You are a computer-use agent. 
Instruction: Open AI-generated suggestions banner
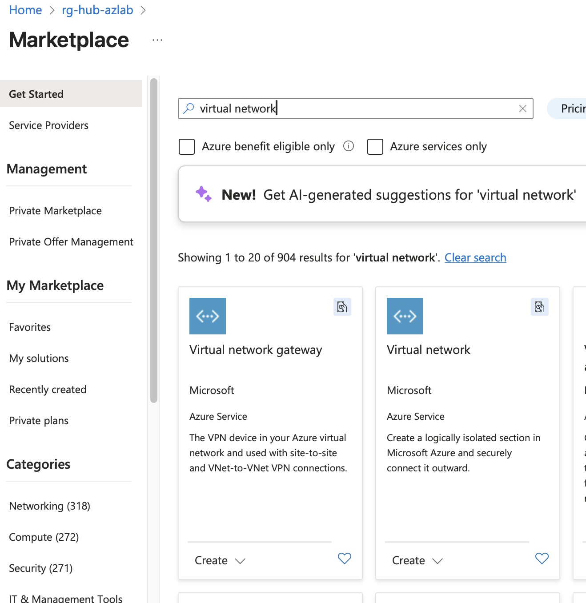(382, 194)
